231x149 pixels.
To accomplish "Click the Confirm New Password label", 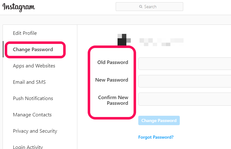I will [113, 100].
